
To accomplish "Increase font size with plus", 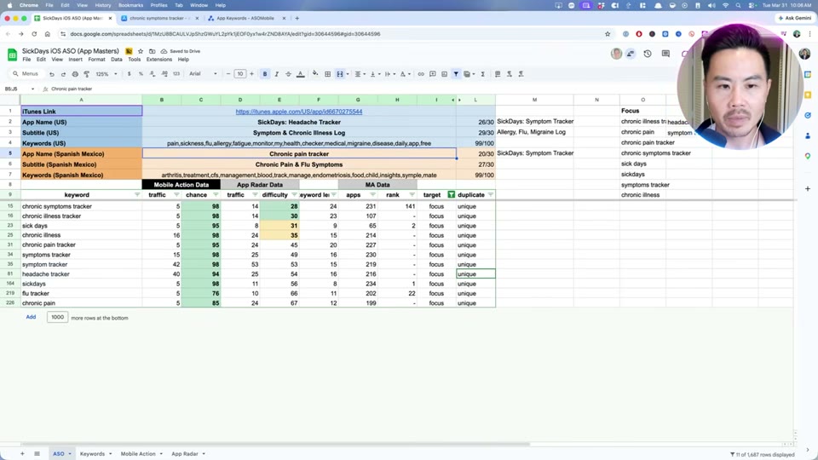I will coord(251,74).
